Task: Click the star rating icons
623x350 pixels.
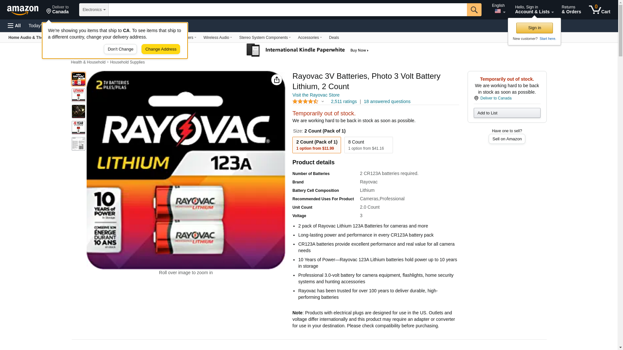Action: 305,101
